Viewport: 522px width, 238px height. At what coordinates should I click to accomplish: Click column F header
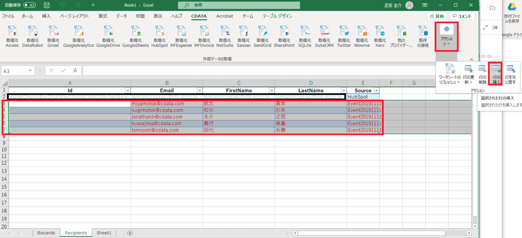point(391,82)
